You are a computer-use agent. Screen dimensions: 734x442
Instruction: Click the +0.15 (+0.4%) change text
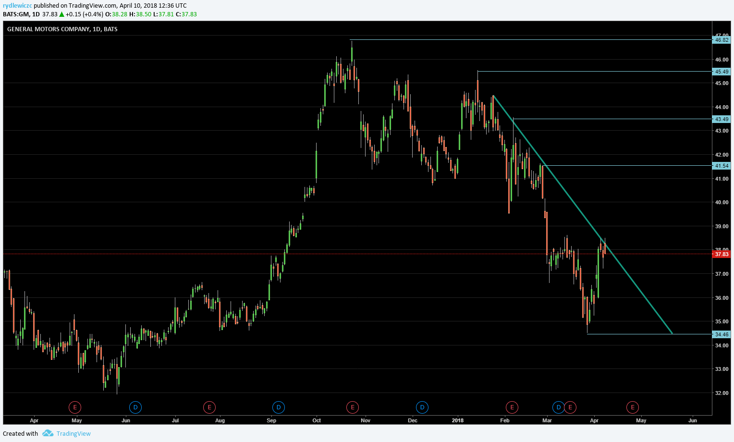coord(85,14)
